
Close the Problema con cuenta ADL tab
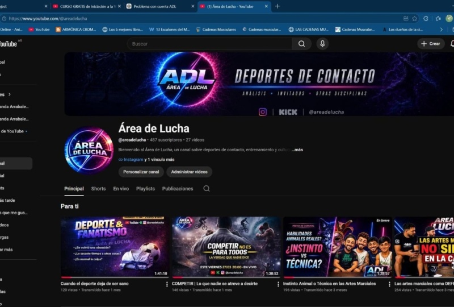[x=193, y=6]
